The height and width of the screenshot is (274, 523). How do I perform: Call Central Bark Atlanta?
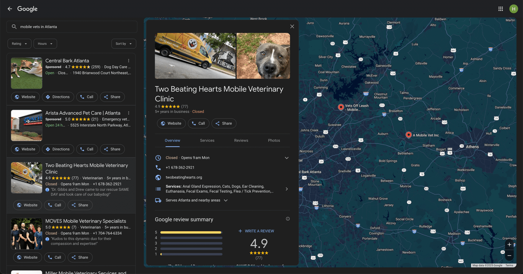(87, 97)
